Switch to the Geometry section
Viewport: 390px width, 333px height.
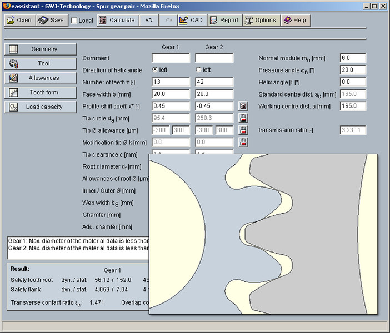click(39, 49)
